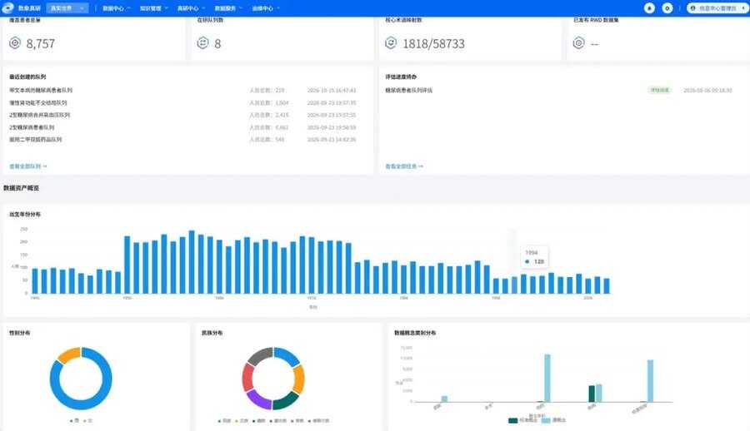Image resolution: width=750 pixels, height=431 pixels.
Task: Click the view-all-queues link under recent queues
Action: (x=27, y=166)
